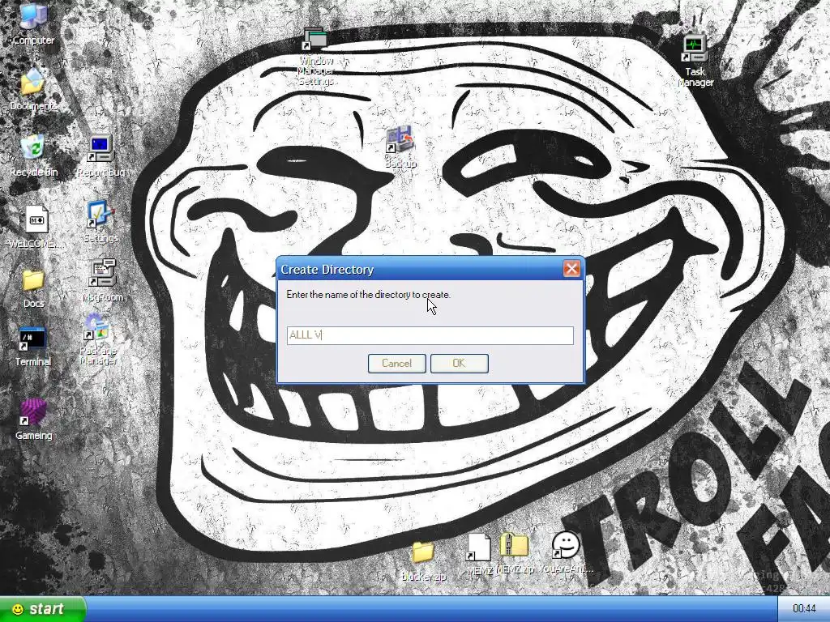Image resolution: width=830 pixels, height=622 pixels.
Task: Click OK in Create Directory dialog
Action: (x=459, y=364)
